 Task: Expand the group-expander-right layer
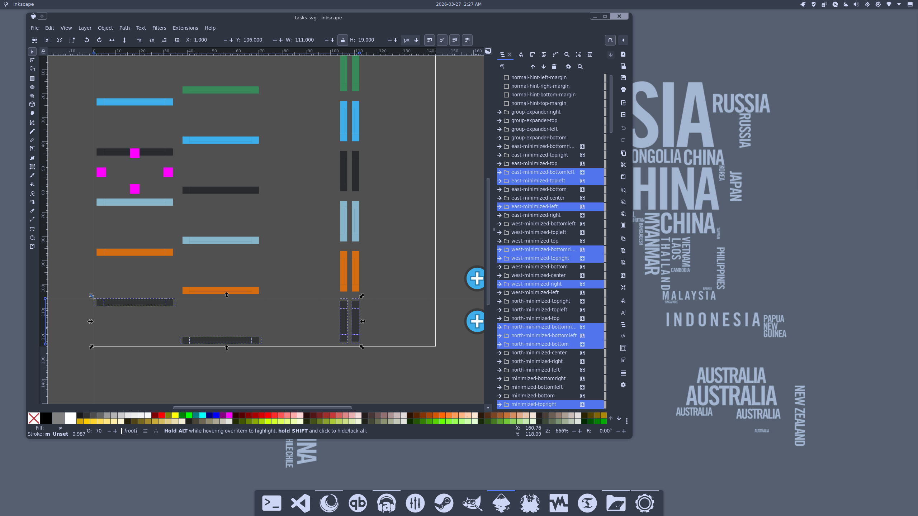[499, 112]
